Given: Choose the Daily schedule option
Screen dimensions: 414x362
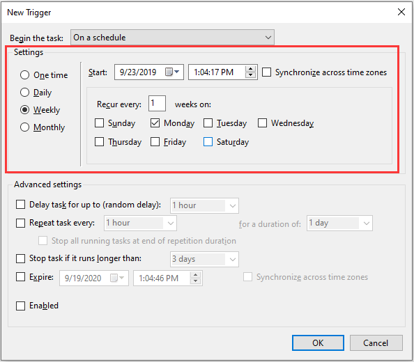Looking at the screenshot, I should coord(24,93).
